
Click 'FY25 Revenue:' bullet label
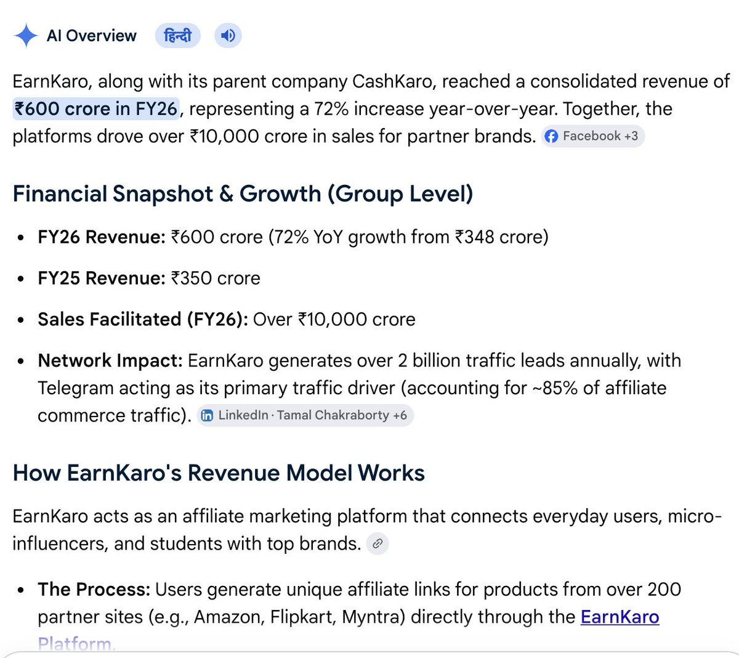(102, 278)
